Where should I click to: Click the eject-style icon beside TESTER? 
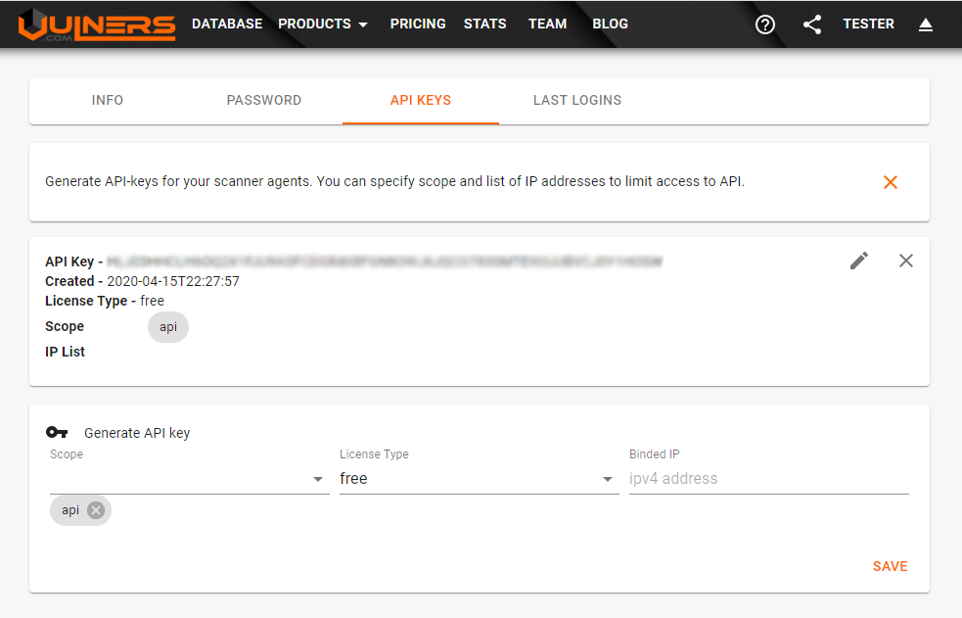tap(926, 24)
